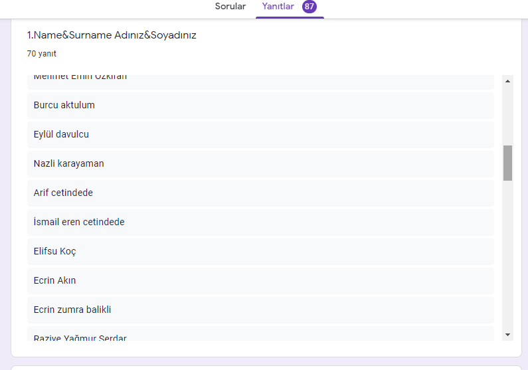This screenshot has height=370, width=528.
Task: Select the Arif cetindede response row
Action: pos(260,193)
